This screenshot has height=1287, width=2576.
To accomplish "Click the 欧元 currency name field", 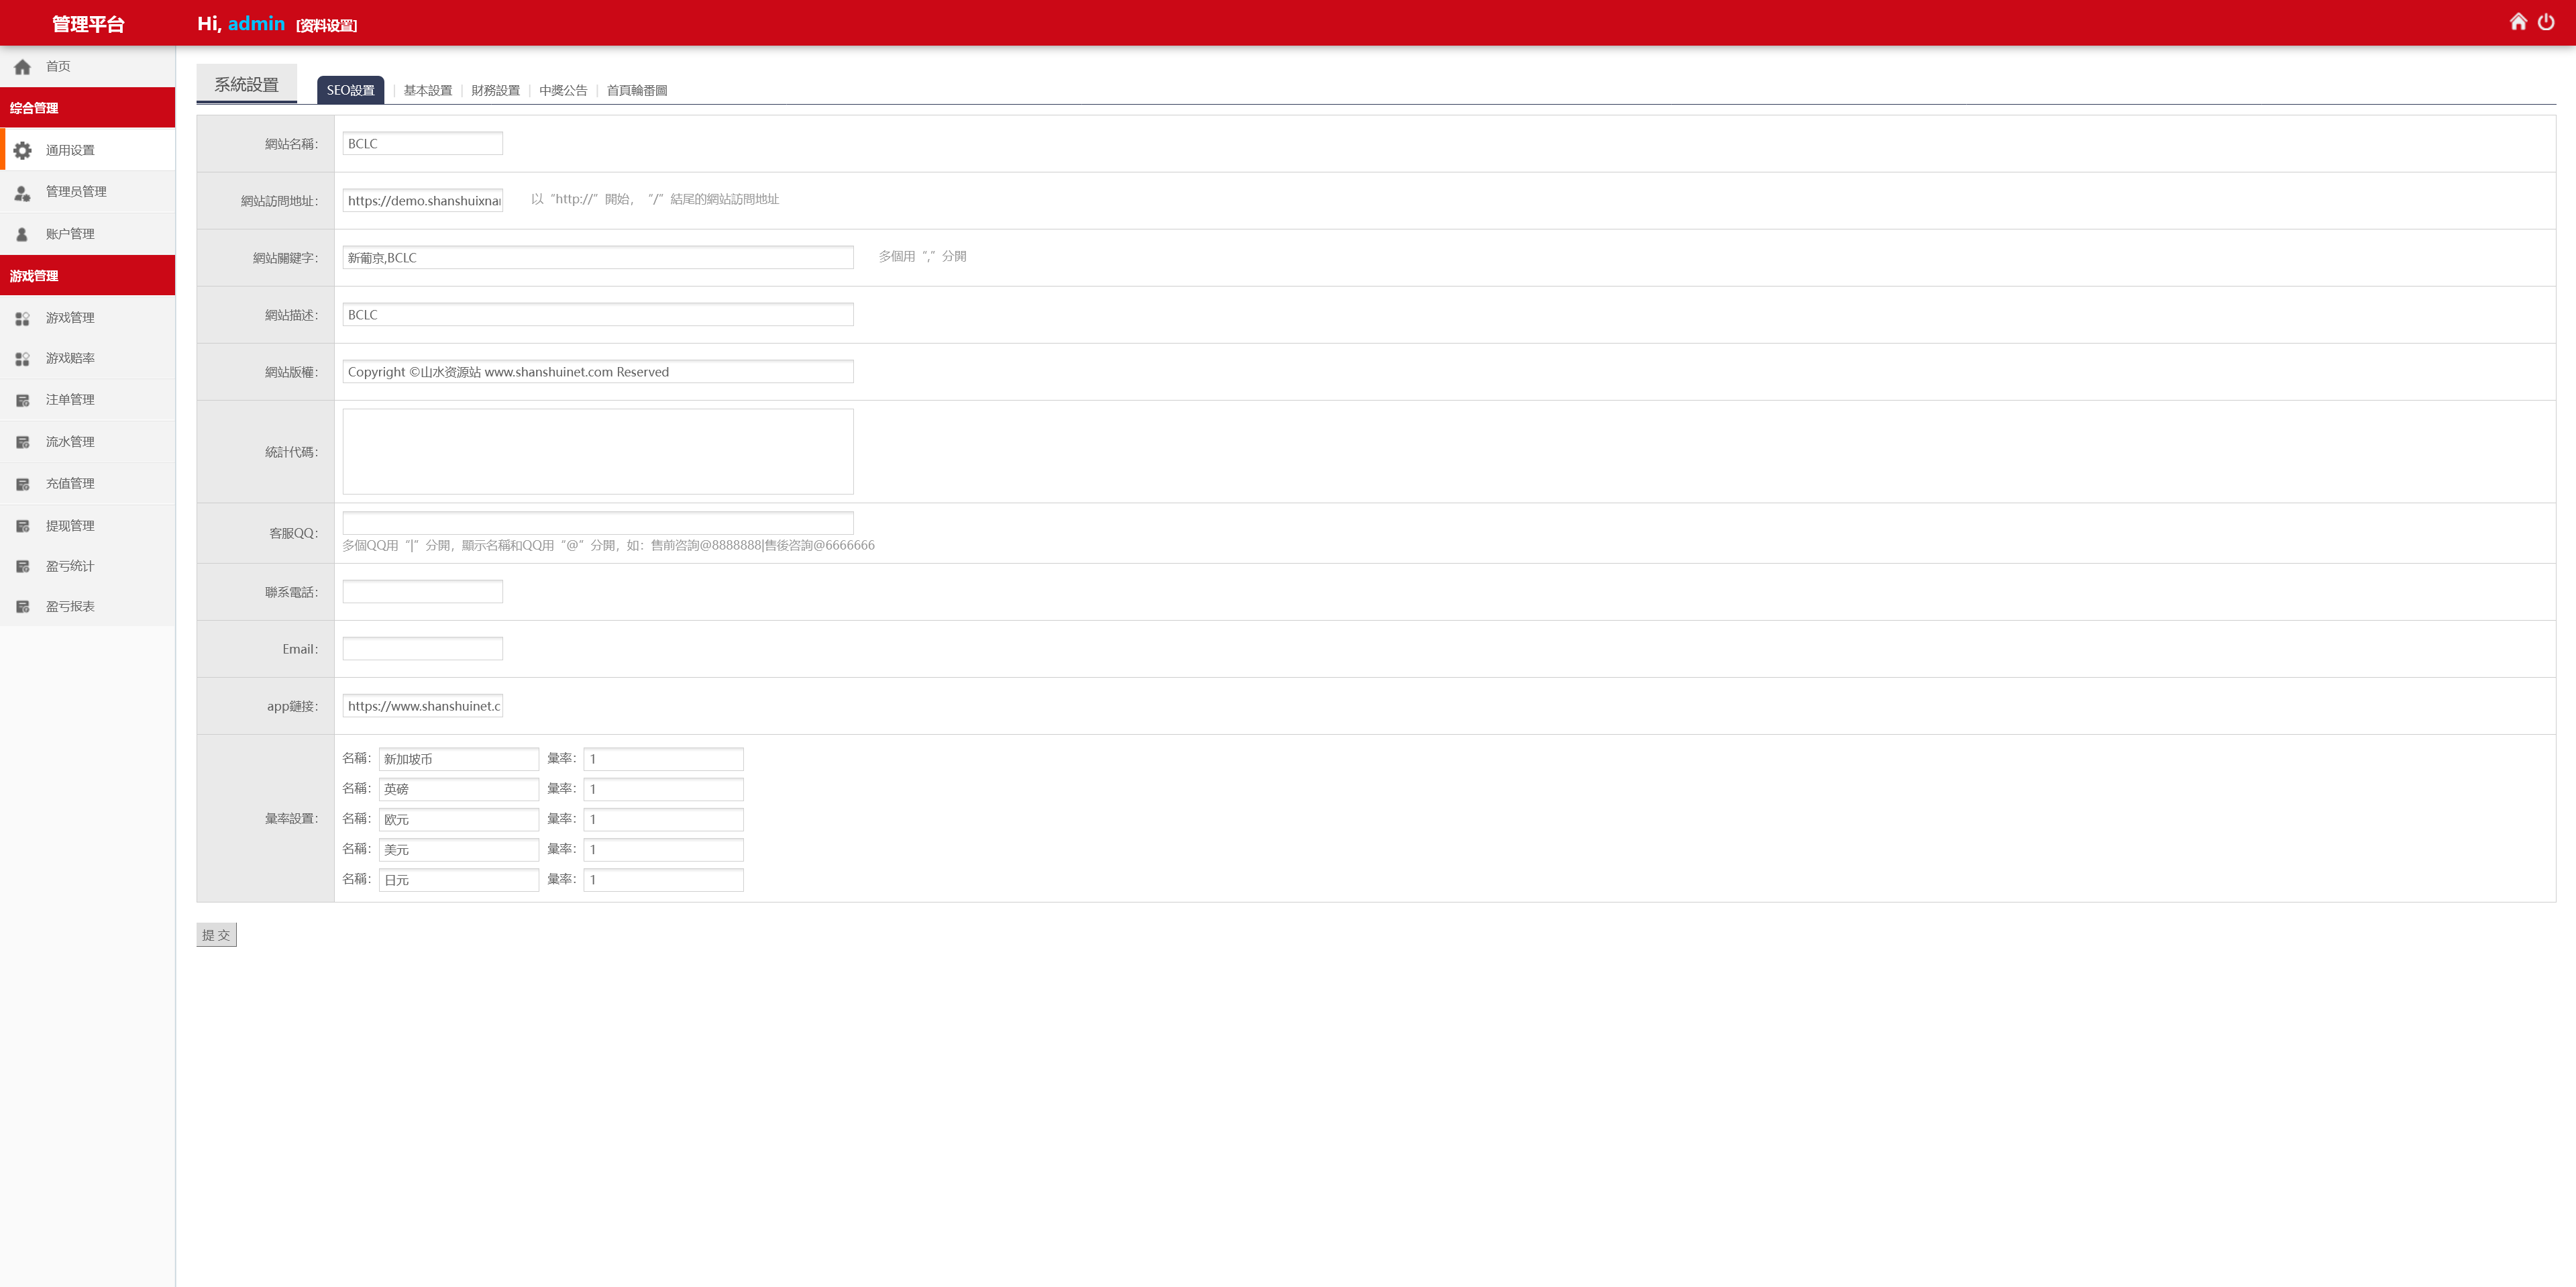I will [x=458, y=819].
